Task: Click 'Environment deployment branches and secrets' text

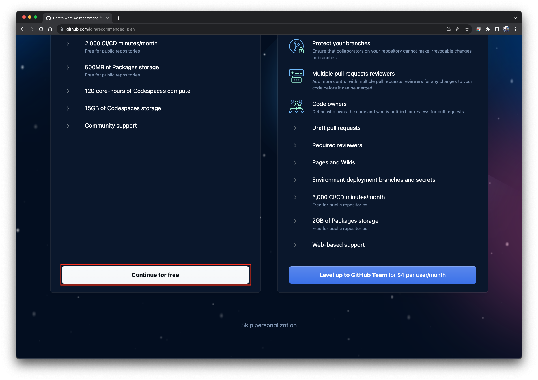Action: coord(373,180)
